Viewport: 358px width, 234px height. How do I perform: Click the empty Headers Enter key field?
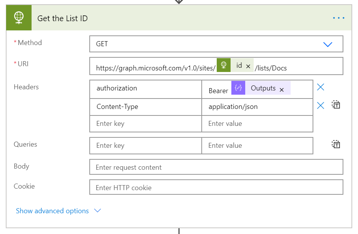[x=146, y=124]
